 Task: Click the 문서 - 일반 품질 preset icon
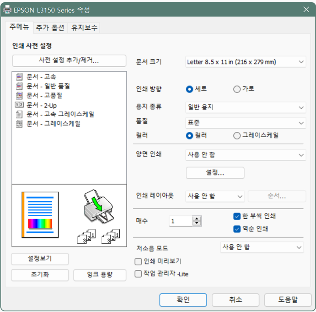tap(19, 86)
